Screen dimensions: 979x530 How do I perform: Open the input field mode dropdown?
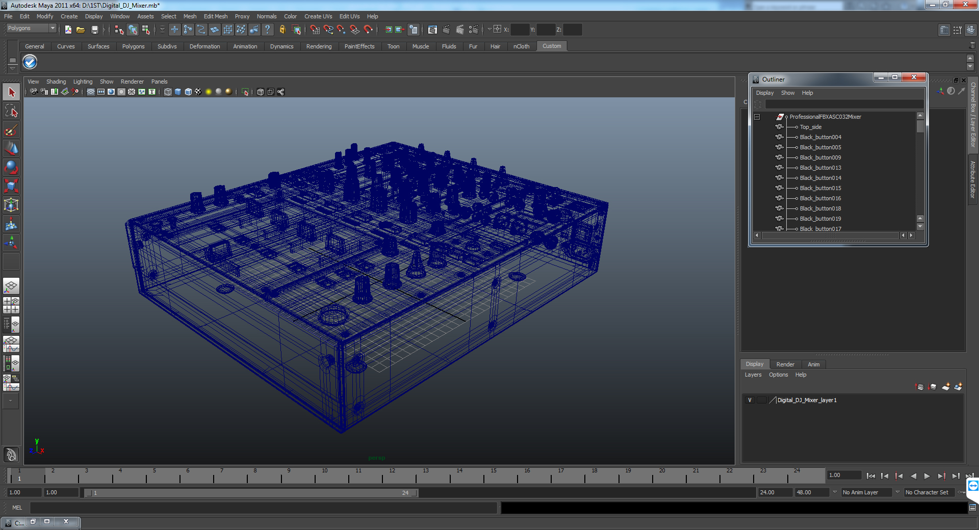click(489, 30)
